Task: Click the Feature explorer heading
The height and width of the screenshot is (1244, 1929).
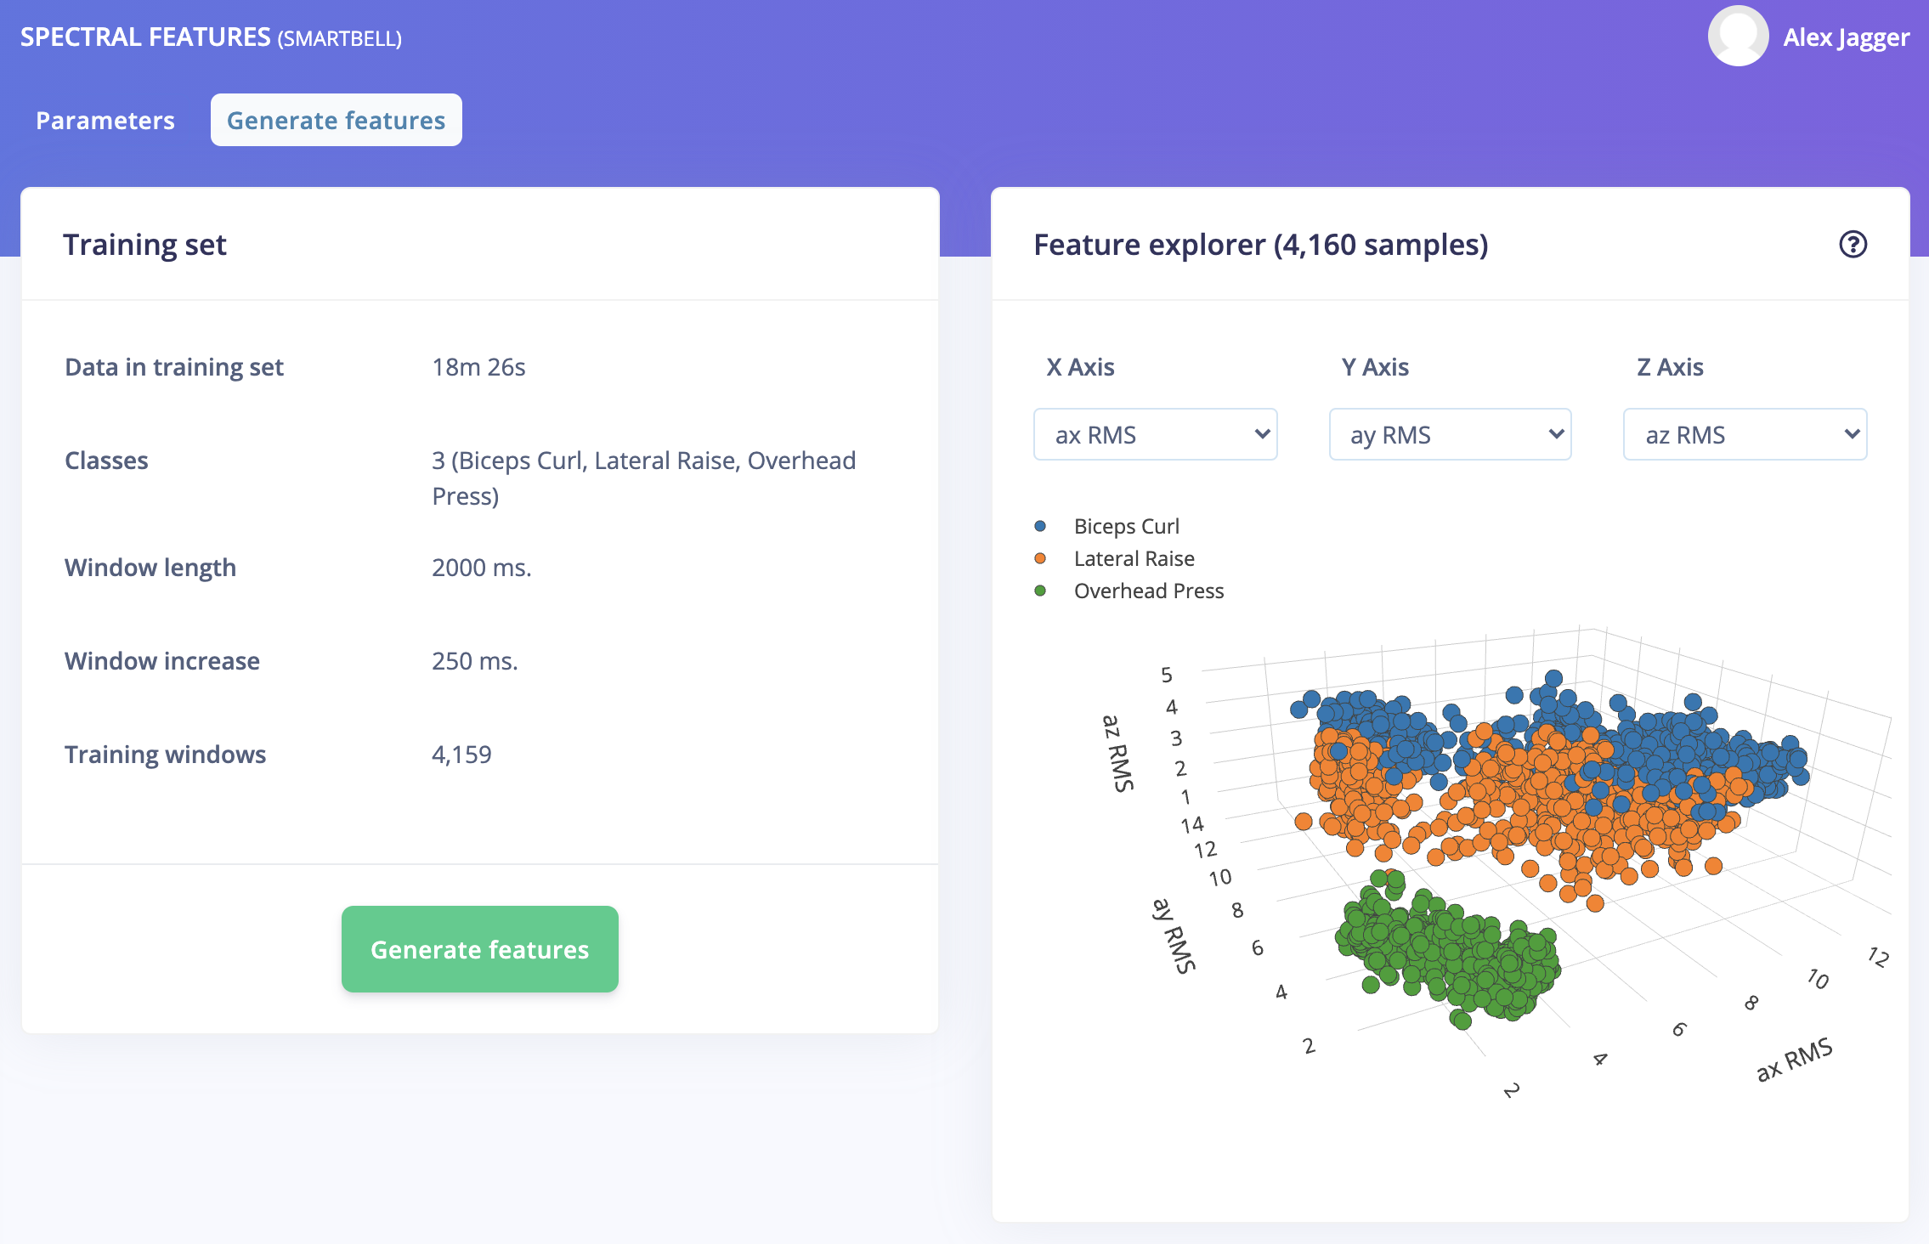Action: (1260, 245)
